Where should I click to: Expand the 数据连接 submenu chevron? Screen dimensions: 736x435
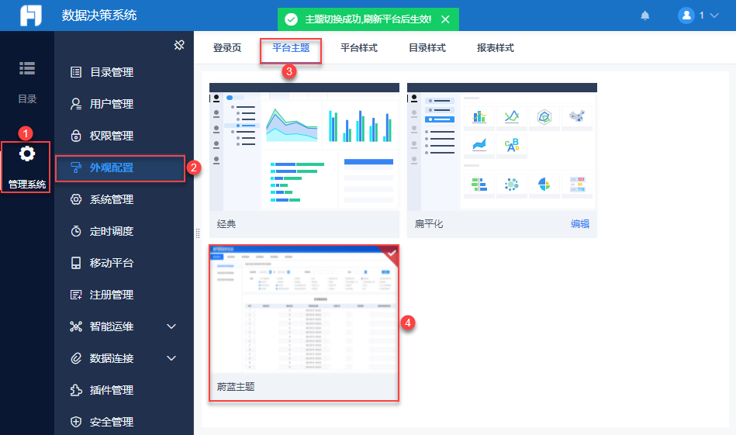(x=171, y=358)
